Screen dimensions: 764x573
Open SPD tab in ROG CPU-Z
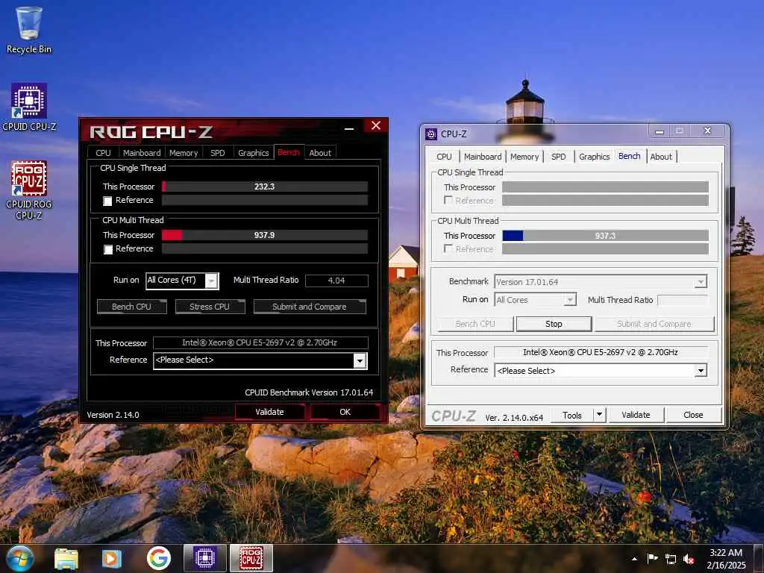(x=217, y=152)
